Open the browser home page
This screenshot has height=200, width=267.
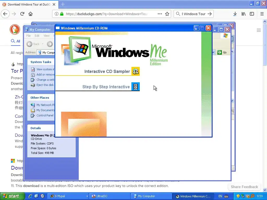pyautogui.click(x=31, y=14)
